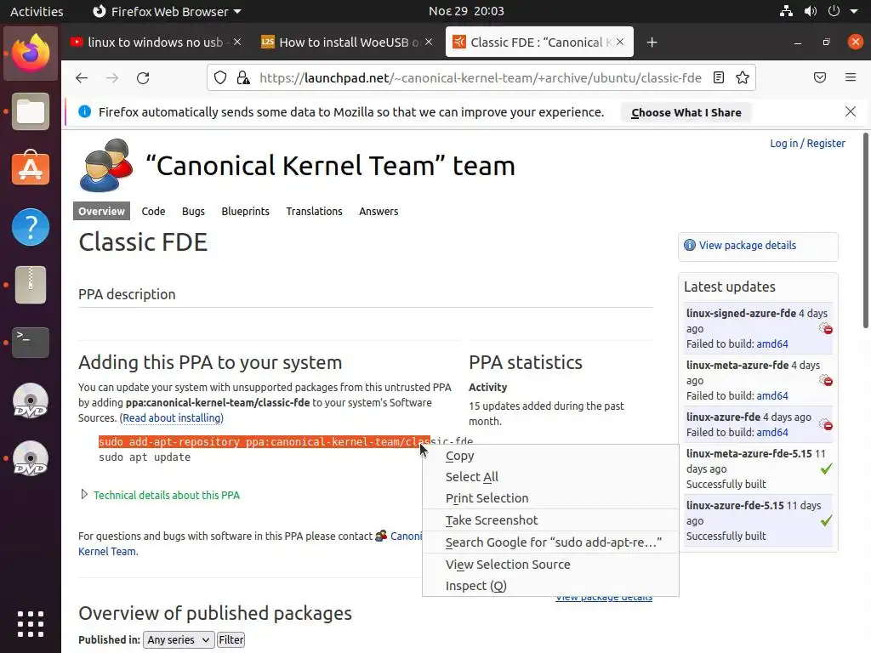Open a new browser tab
The height and width of the screenshot is (653, 871).
tap(652, 43)
